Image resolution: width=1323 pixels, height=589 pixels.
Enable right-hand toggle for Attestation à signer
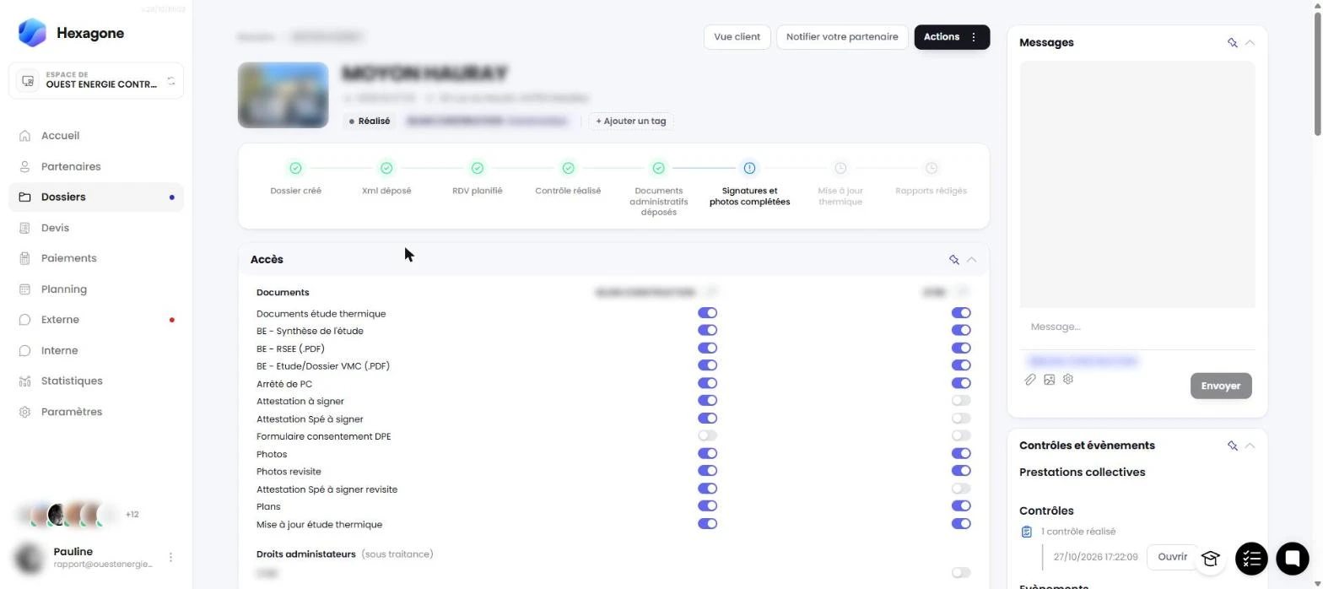coord(961,401)
